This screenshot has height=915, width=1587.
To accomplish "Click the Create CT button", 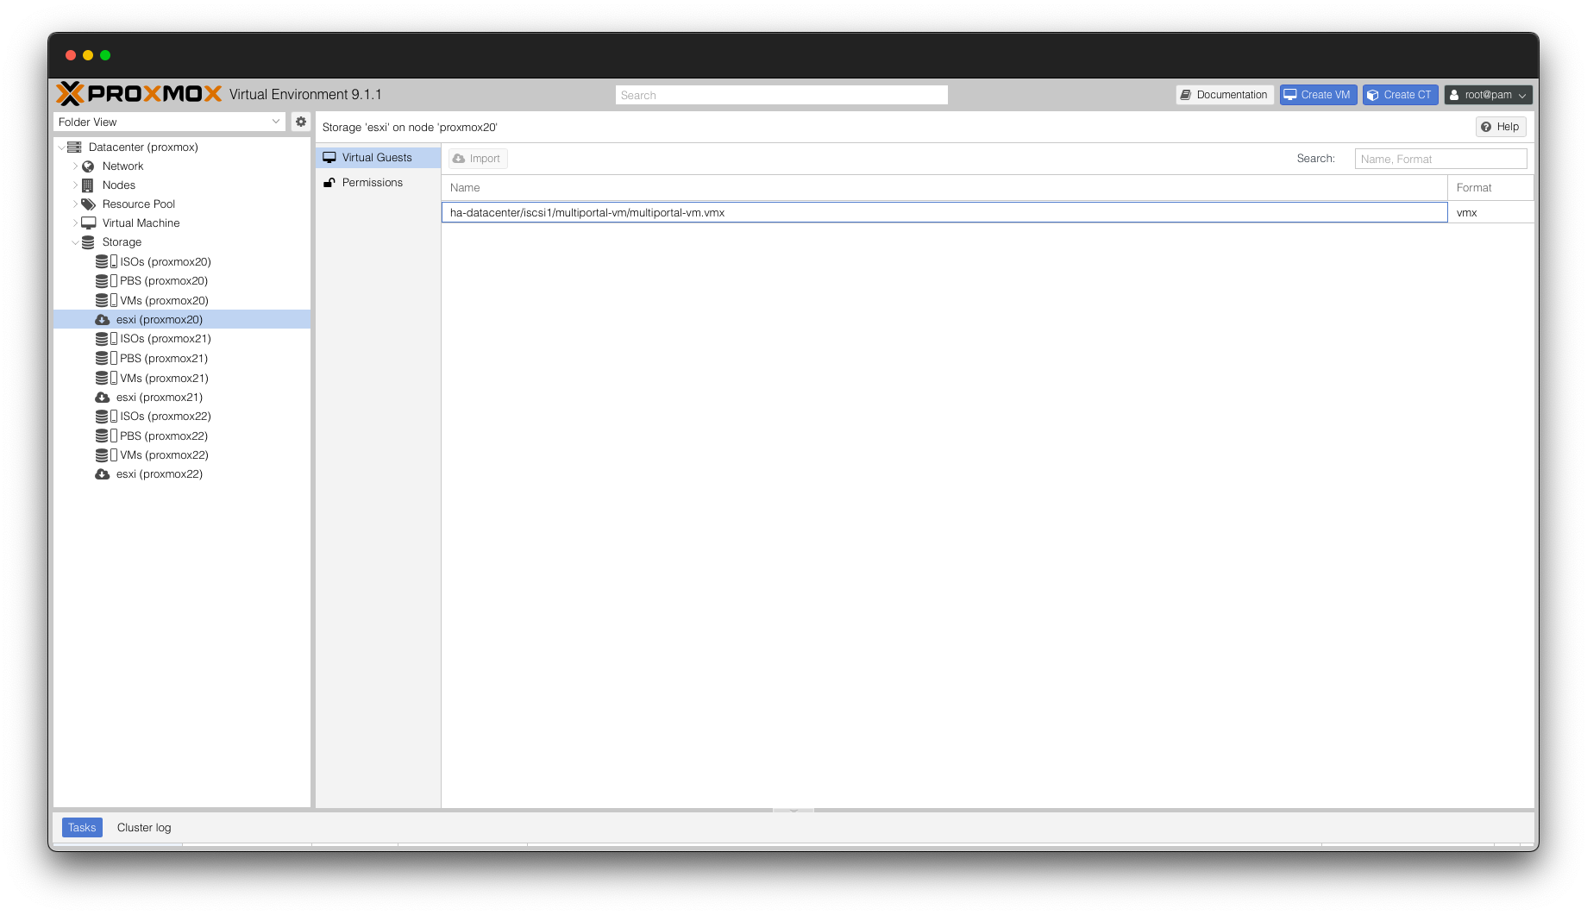I will (x=1399, y=95).
